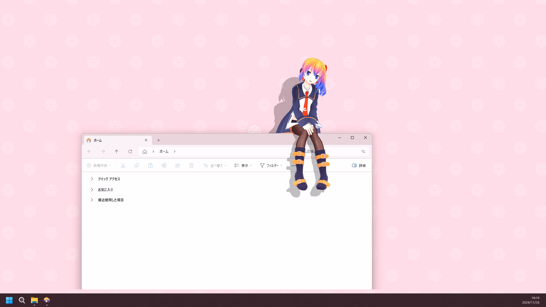546x307 pixels.
Task: Go back with the left arrow button
Action: click(x=89, y=152)
